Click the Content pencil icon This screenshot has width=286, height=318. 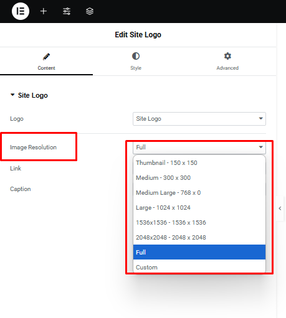46,57
